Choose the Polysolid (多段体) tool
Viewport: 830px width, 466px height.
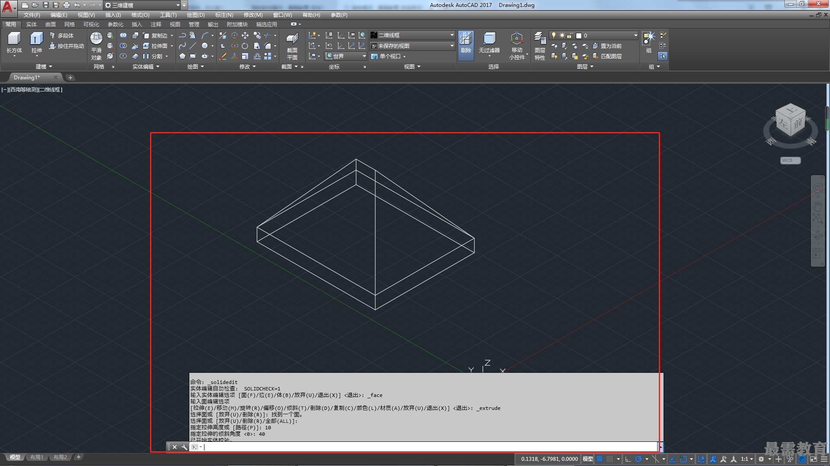(x=61, y=35)
